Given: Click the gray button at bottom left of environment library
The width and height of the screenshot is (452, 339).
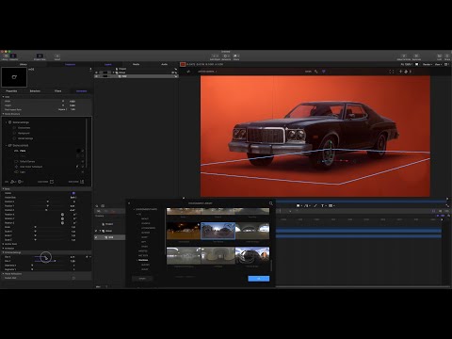Looking at the screenshot, I should pos(142,279).
